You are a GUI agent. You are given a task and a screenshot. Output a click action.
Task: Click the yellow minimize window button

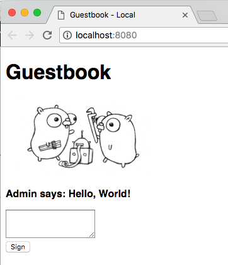(25, 13)
